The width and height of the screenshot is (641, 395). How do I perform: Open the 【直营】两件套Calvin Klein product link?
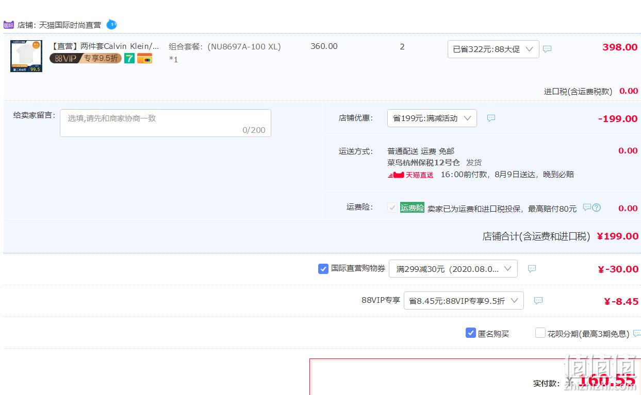106,46
